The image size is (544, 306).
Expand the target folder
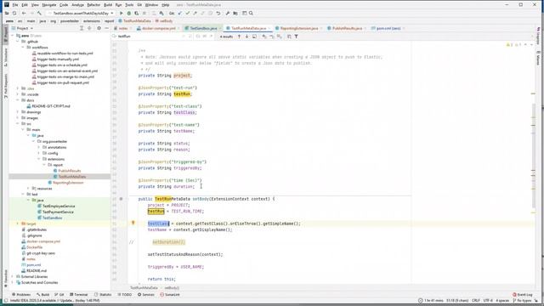[x=18, y=224]
